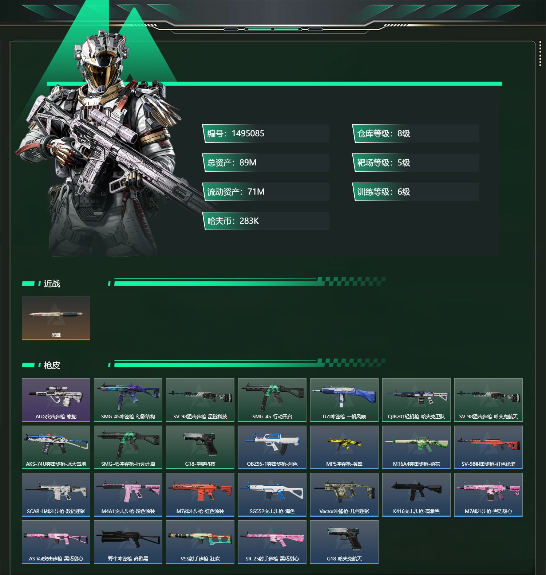This screenshot has height=575, width=546.
Task: Select the QBZ95-1突击步枪-海色 skin card
Action: click(x=272, y=447)
